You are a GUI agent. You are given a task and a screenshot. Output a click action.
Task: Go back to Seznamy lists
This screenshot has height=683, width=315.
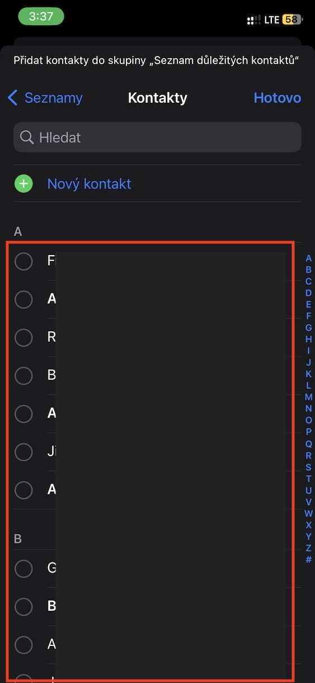click(45, 98)
